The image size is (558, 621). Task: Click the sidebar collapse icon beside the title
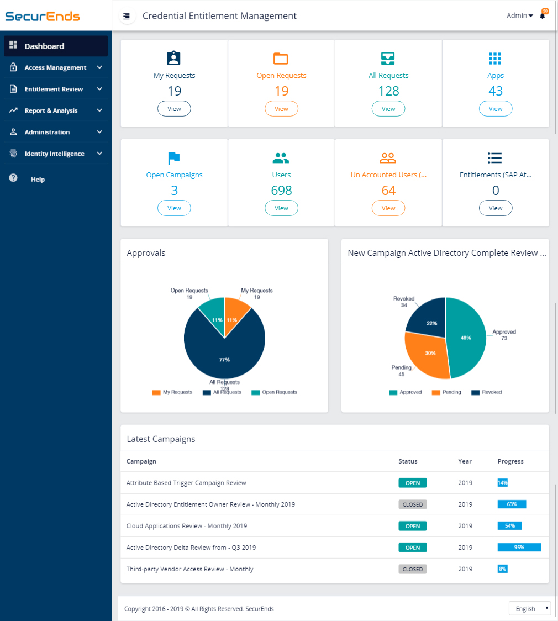[127, 15]
